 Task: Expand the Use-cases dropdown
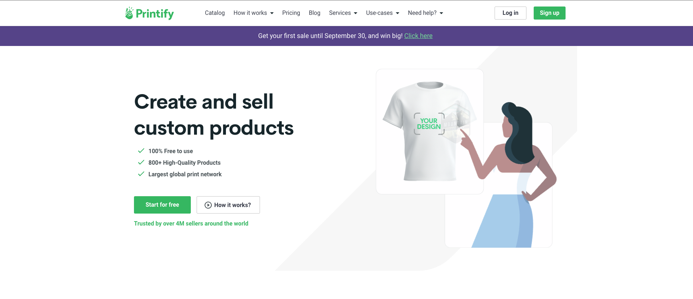tap(382, 13)
